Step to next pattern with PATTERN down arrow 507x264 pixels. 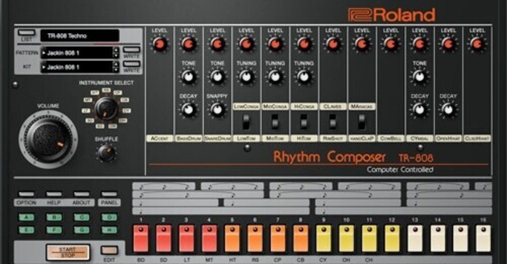point(116,56)
